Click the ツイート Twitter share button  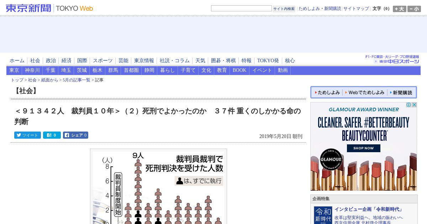[x=27, y=135]
